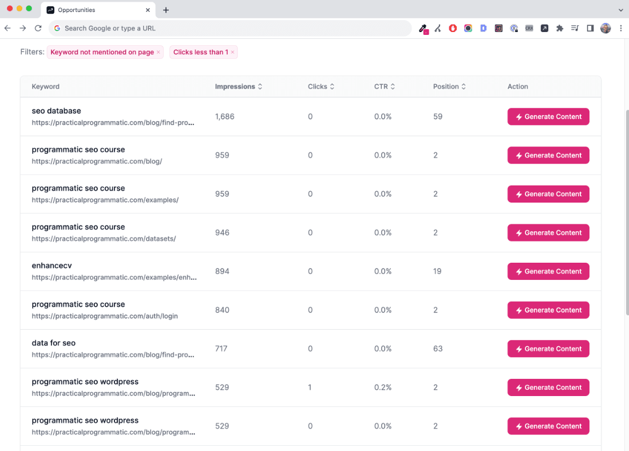Open the media control playlist icon
Image resolution: width=629 pixels, height=451 pixels.
575,28
